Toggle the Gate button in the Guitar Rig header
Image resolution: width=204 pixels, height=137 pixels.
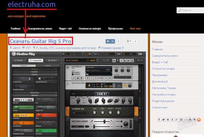tap(86, 54)
